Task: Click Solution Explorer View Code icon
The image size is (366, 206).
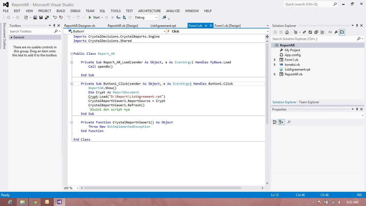Action: 330,32
